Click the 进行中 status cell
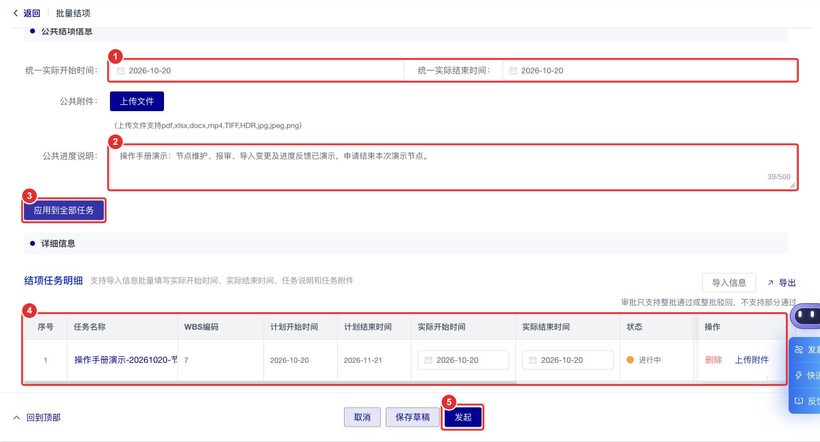The width and height of the screenshot is (820, 442). [644, 360]
